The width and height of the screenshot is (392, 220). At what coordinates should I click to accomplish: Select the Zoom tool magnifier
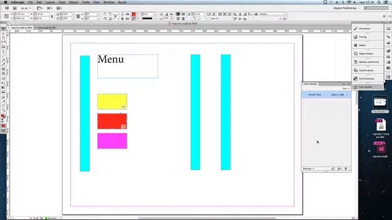point(3,110)
